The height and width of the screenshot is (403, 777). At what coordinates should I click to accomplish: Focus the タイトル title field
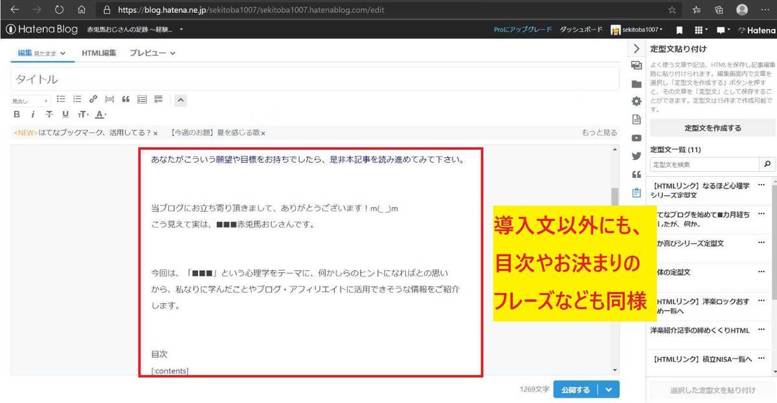(x=315, y=80)
